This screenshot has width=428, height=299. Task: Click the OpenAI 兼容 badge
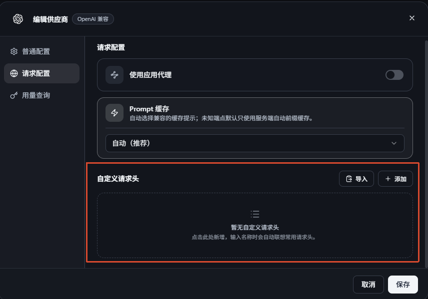(x=93, y=19)
